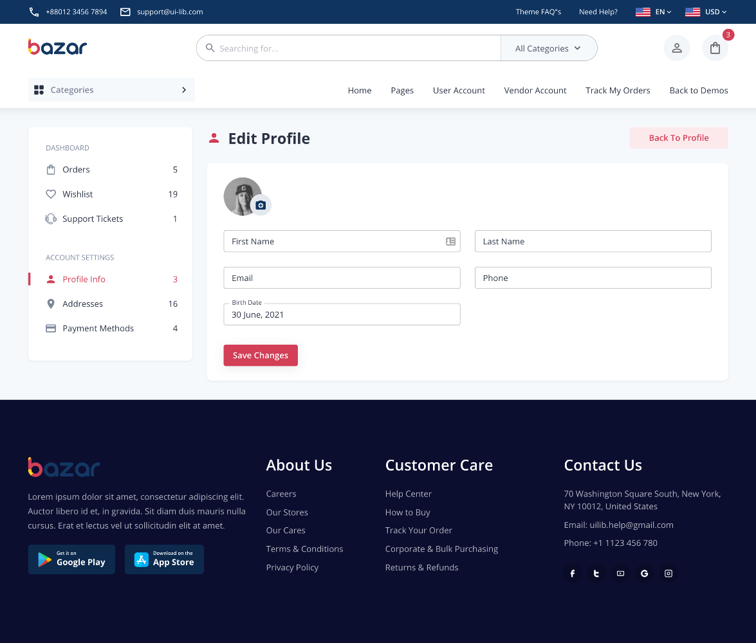
Task: Click the user account icon in header
Action: tap(676, 48)
